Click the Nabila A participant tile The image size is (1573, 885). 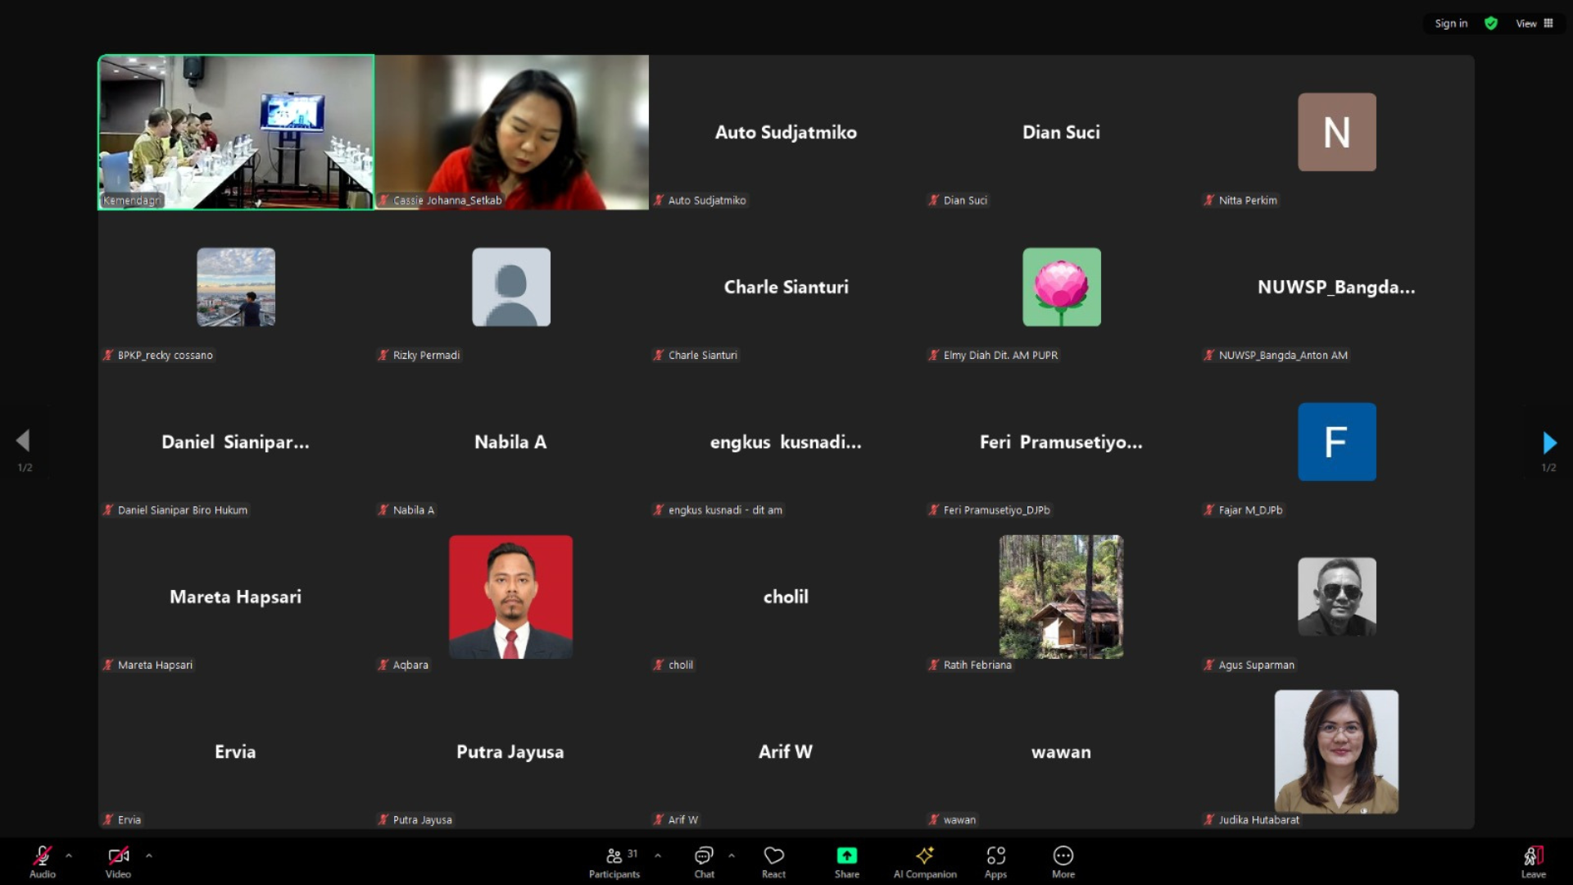point(511,442)
